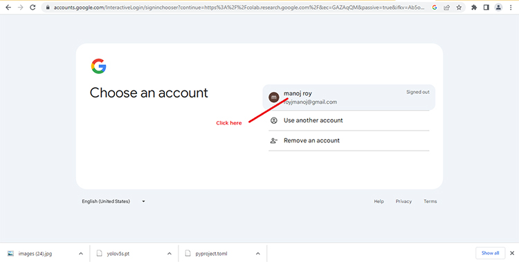Open the Chrome profile avatar
The image size is (519, 262).
point(498,8)
